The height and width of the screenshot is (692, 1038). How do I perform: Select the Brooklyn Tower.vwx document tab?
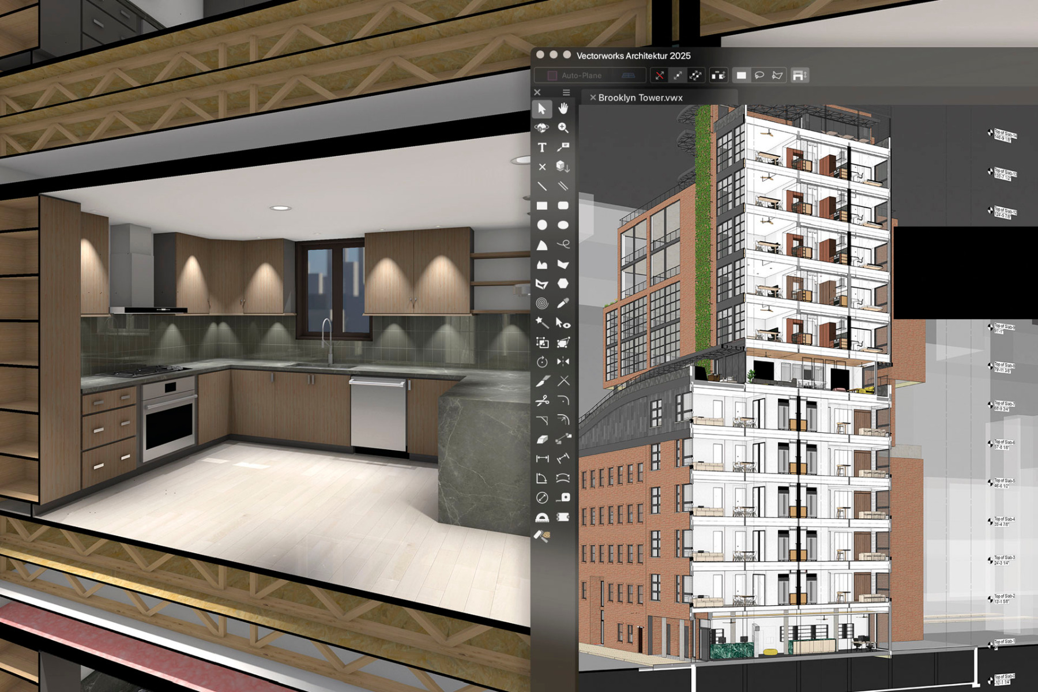[x=640, y=98]
